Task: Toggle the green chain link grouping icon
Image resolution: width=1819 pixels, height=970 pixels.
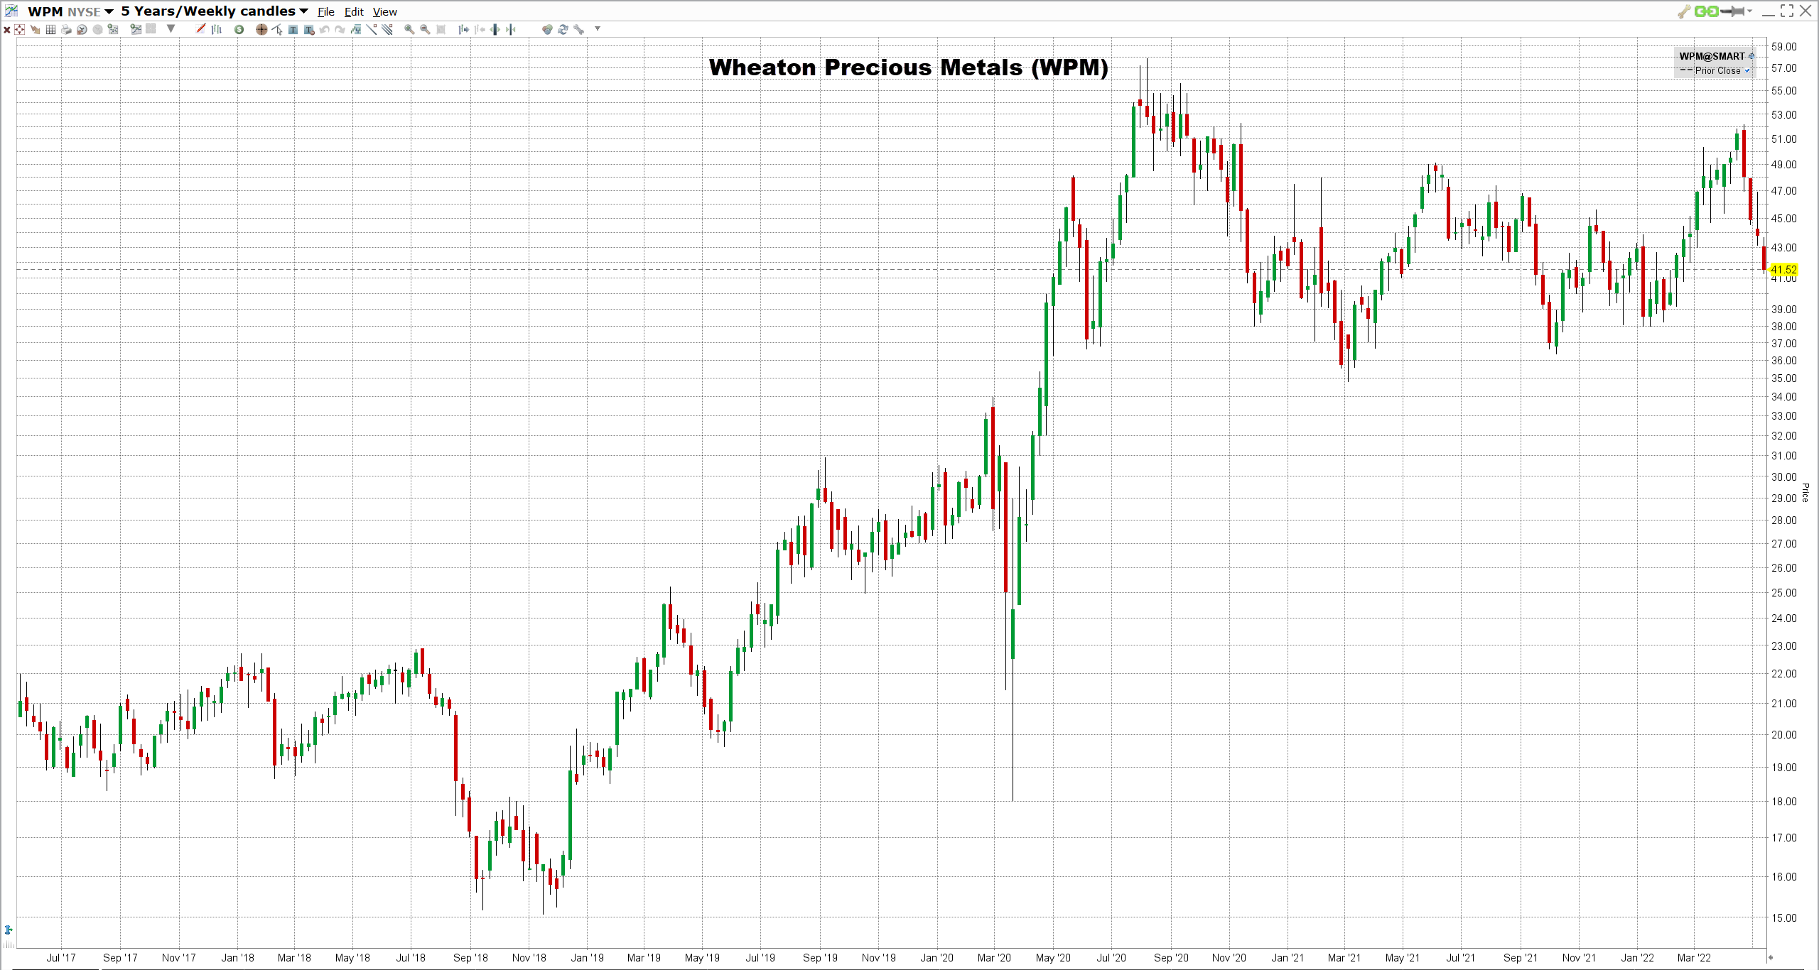Action: point(1706,11)
